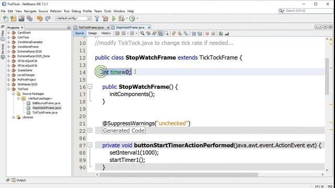Minimize the Projects panel
The height and width of the screenshot is (188, 335).
click(69, 28)
